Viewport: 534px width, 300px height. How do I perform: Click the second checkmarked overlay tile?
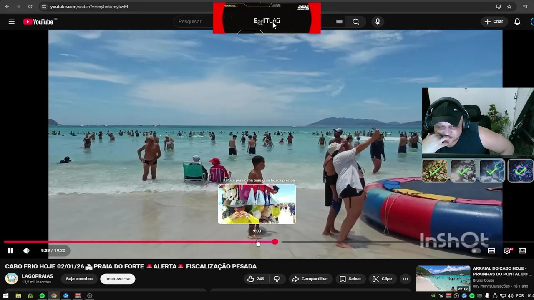(x=463, y=171)
